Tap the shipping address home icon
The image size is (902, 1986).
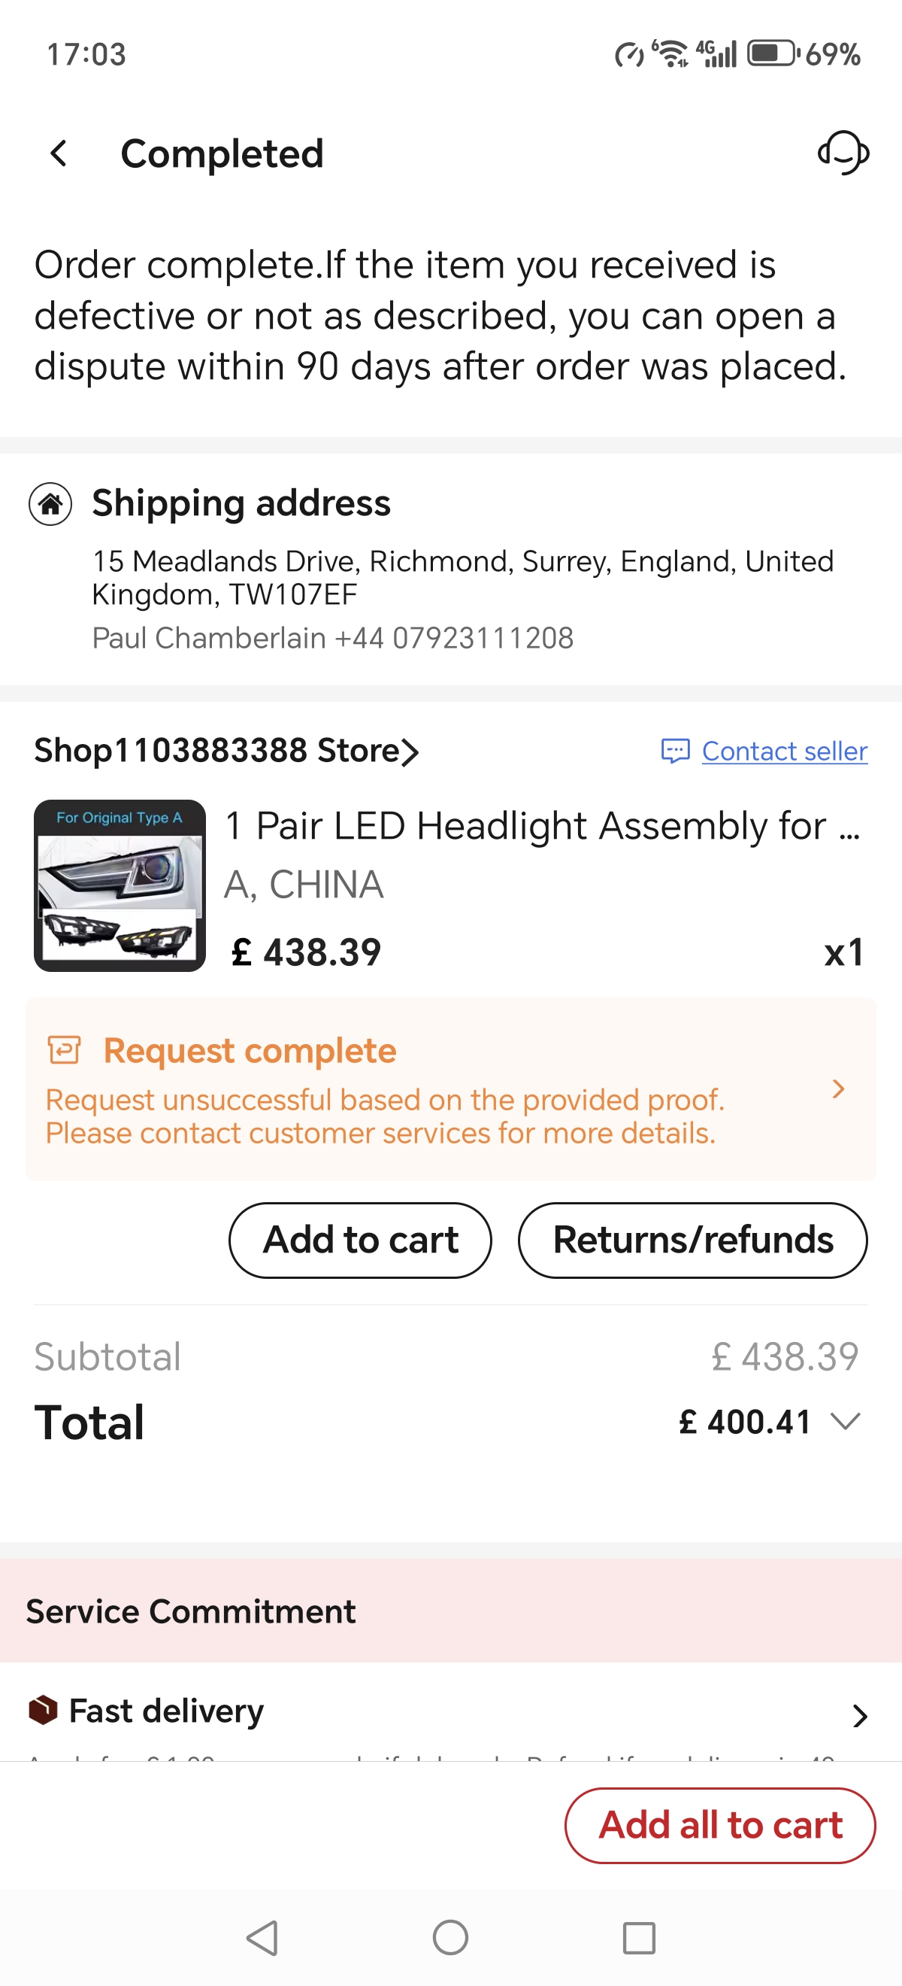[x=51, y=504]
